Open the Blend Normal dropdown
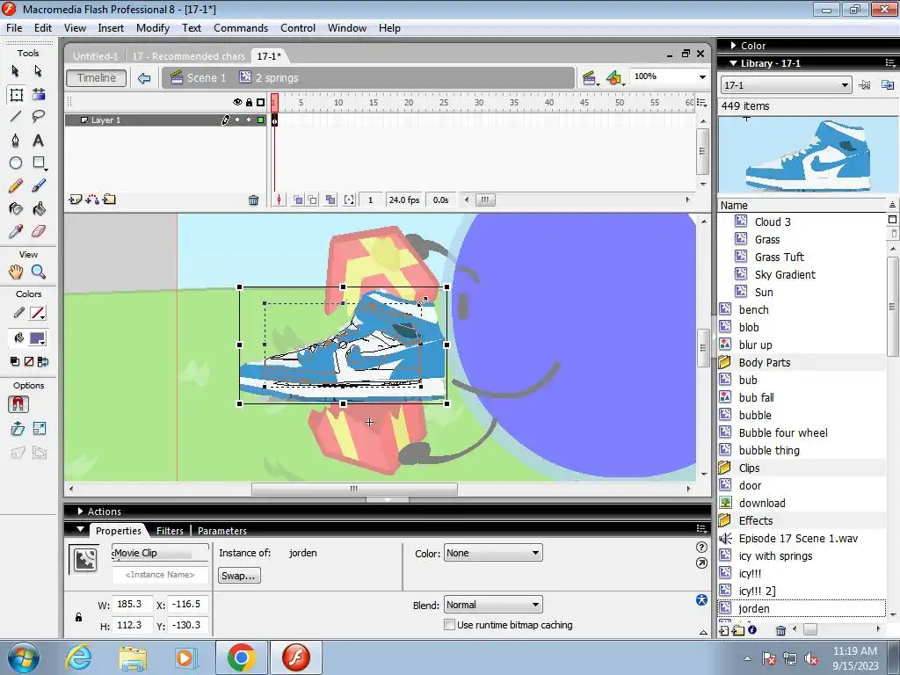The width and height of the screenshot is (900, 675). pyautogui.click(x=493, y=605)
